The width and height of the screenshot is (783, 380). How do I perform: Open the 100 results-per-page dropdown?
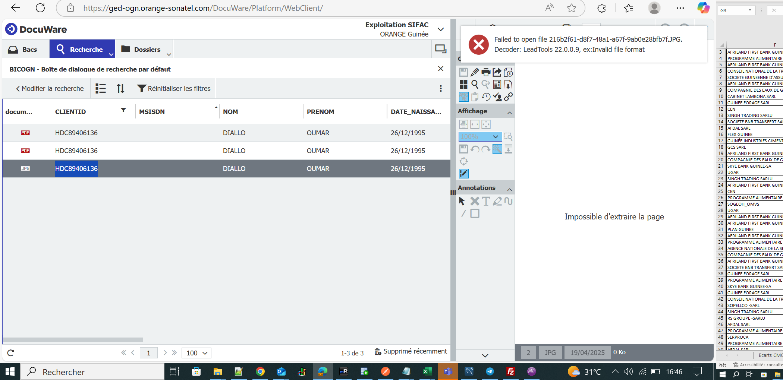pos(196,353)
